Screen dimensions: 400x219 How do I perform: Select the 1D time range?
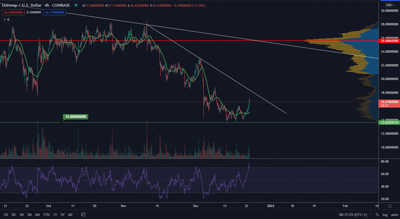6,215
